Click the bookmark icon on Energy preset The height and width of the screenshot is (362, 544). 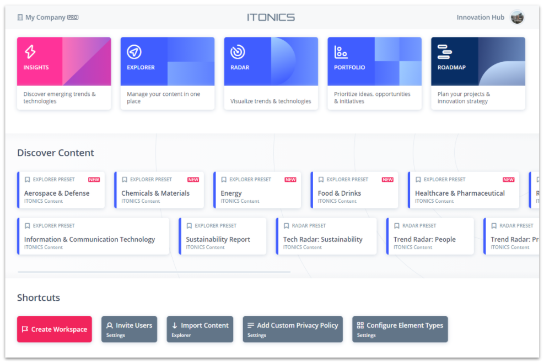pyautogui.click(x=224, y=180)
